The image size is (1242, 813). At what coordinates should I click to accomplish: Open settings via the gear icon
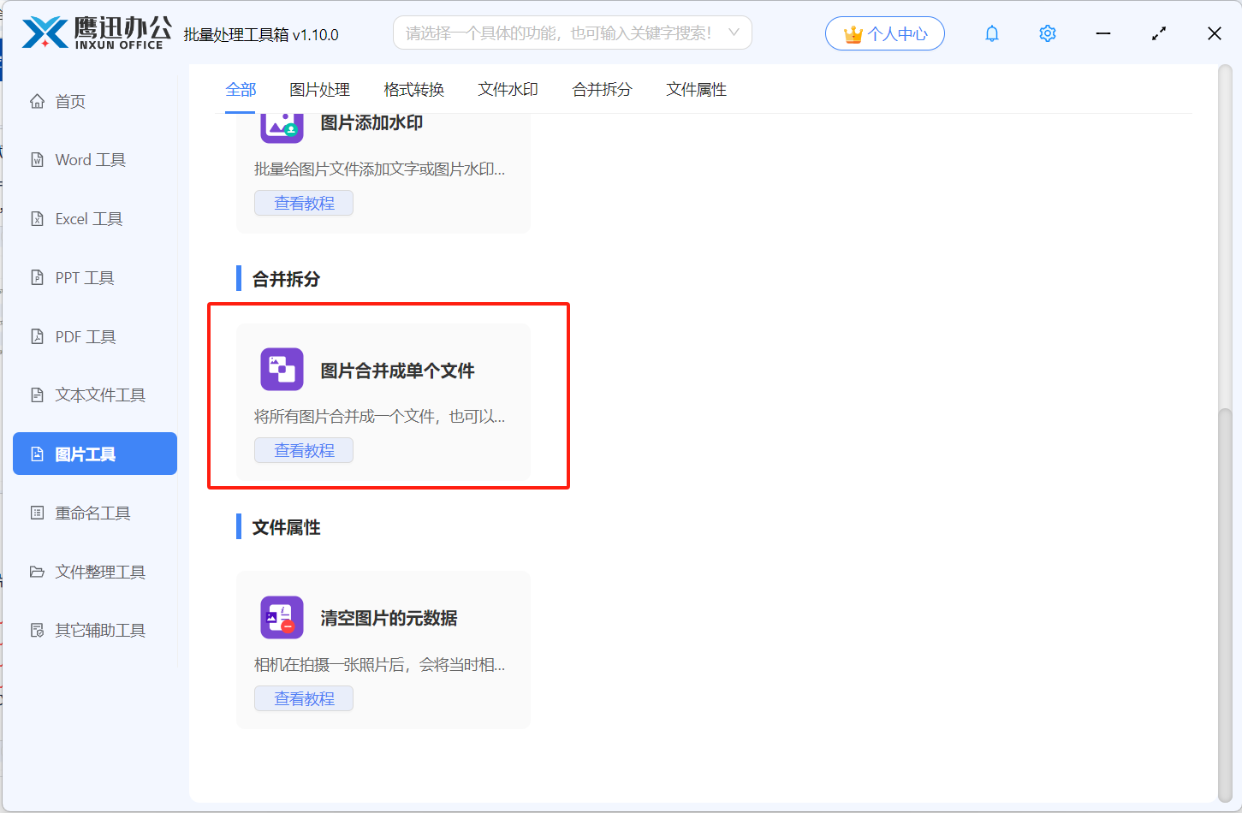pyautogui.click(x=1048, y=33)
